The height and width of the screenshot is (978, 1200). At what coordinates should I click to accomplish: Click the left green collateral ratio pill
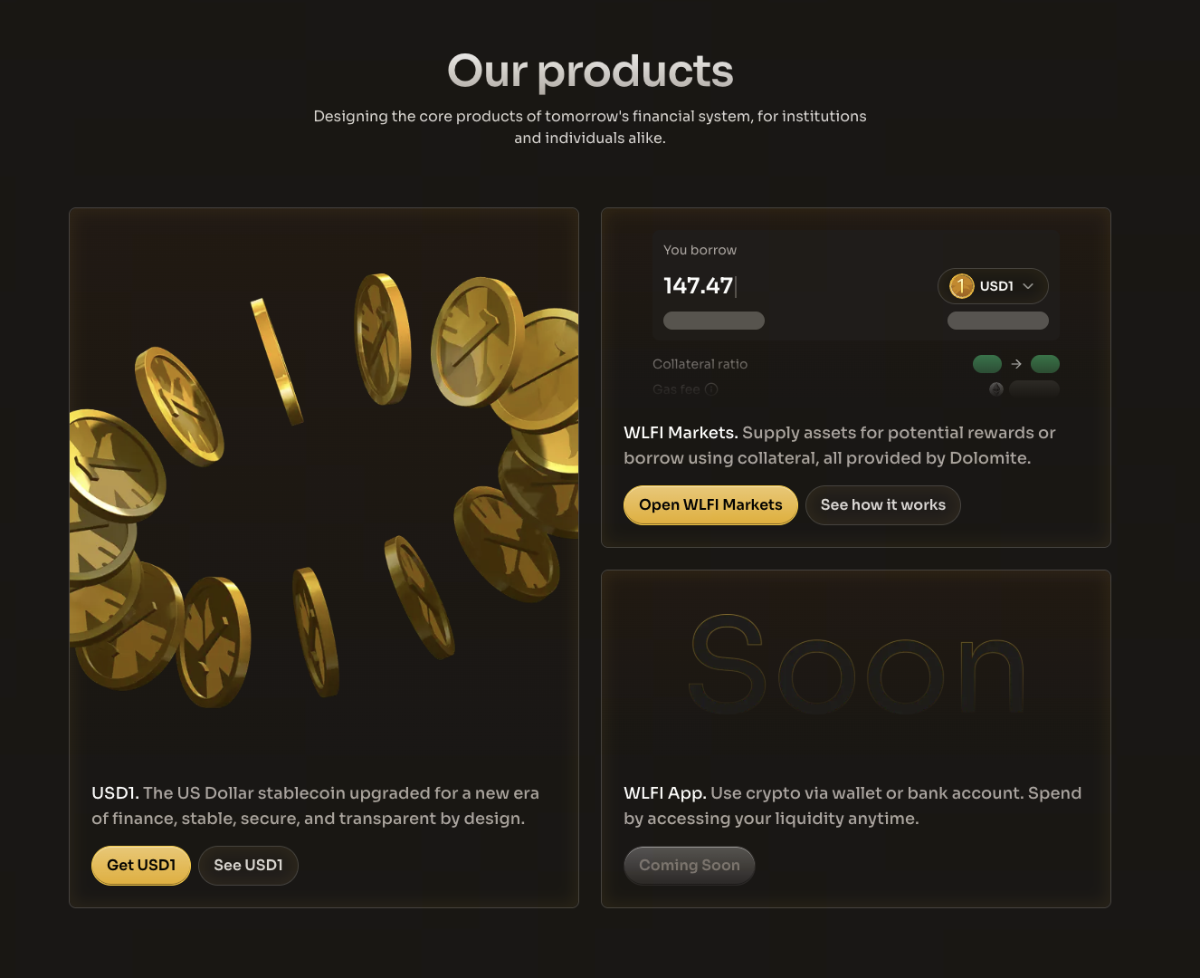(986, 364)
